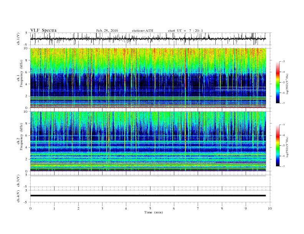Click the '8' kHz tick of ch.1 spectrogram
The image size is (304, 234).
[27, 60]
